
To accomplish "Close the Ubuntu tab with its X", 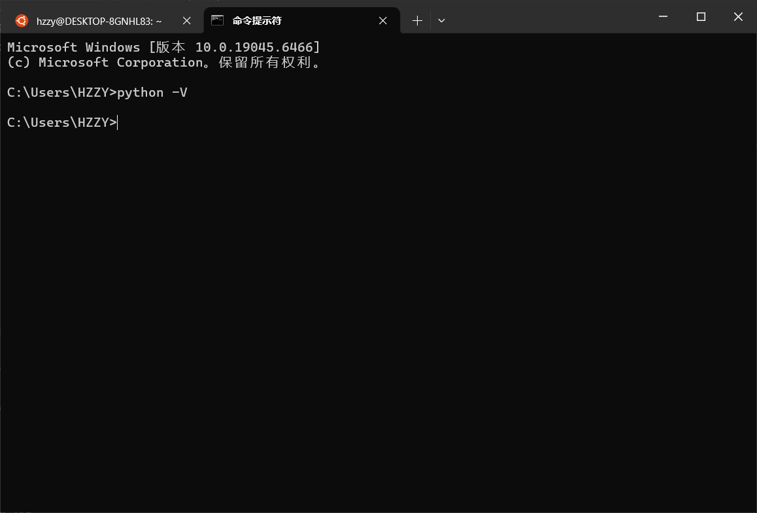I will tap(187, 20).
